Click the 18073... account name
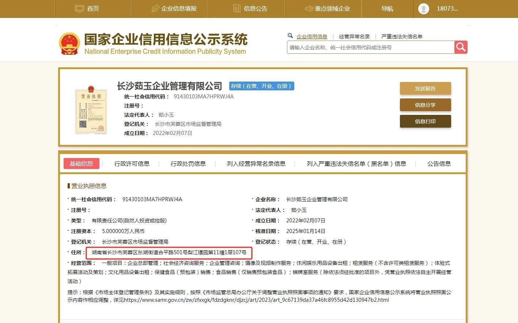518x323 pixels. point(447,8)
